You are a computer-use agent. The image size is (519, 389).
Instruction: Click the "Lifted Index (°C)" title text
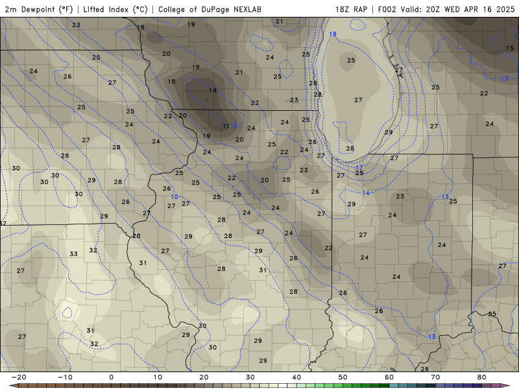click(115, 9)
